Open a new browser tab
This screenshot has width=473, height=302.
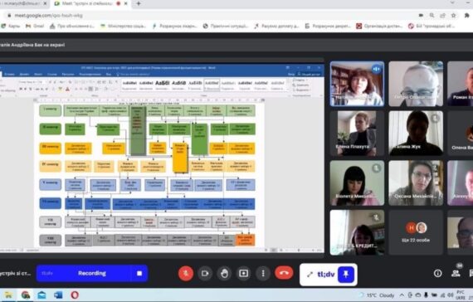[x=139, y=3]
